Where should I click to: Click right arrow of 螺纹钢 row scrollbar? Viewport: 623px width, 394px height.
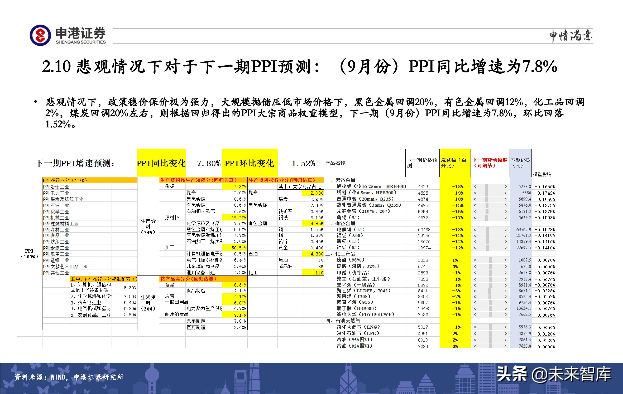pos(506,186)
